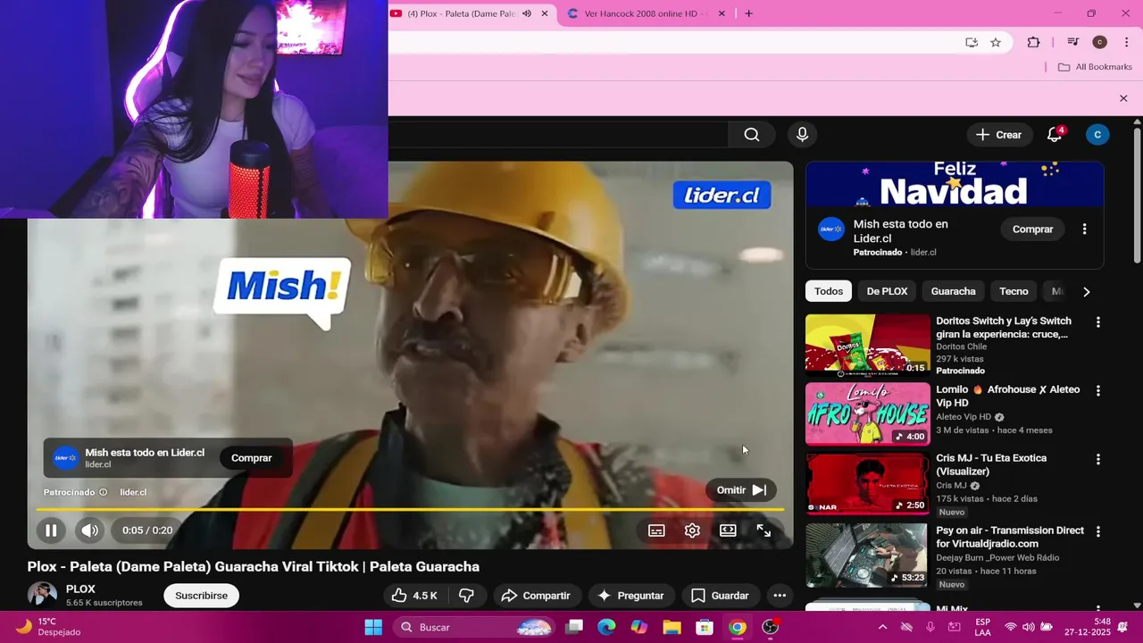
Task: Launch Microsoft Edge from the taskbar
Action: click(606, 627)
